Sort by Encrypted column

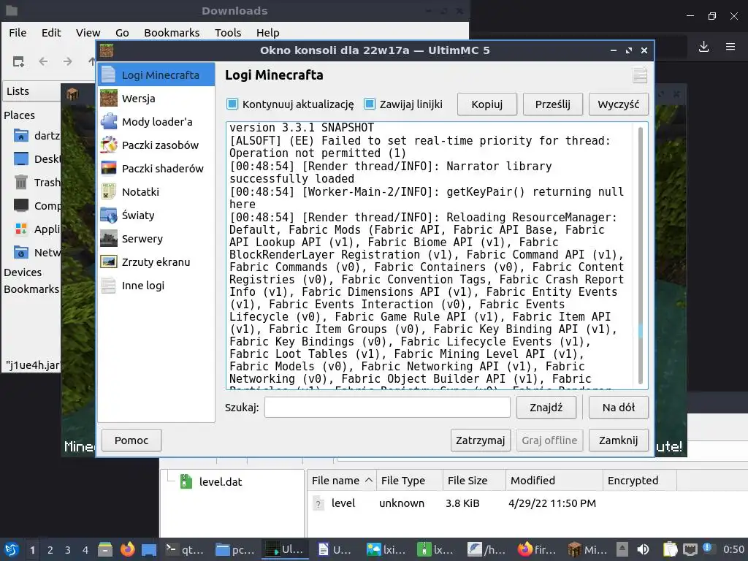click(x=639, y=481)
